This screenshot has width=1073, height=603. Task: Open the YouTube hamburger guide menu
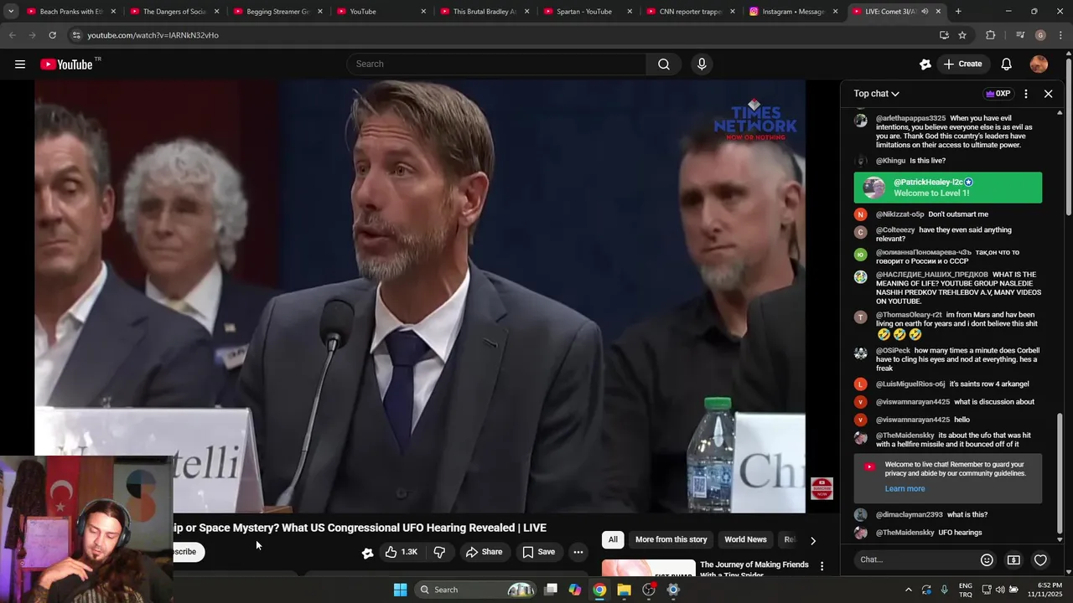[20, 64]
